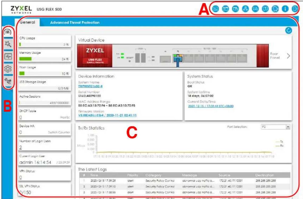The width and height of the screenshot is (303, 199).
Task: Select log row with time 17:39:10
Action: point(185,187)
